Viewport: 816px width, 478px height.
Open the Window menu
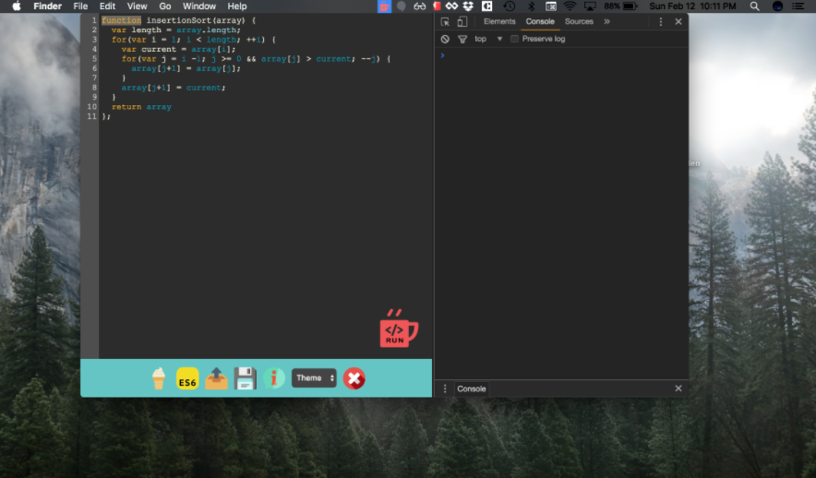coord(198,6)
